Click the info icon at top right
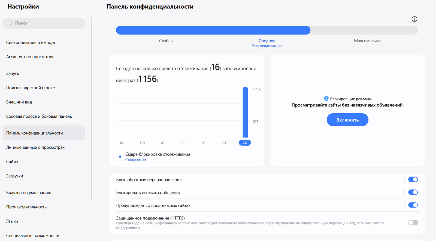436x241 pixels. click(414, 19)
